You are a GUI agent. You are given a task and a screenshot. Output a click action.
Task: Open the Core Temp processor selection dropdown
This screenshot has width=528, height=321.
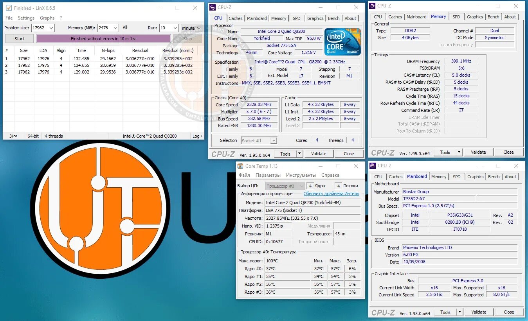tap(285, 186)
